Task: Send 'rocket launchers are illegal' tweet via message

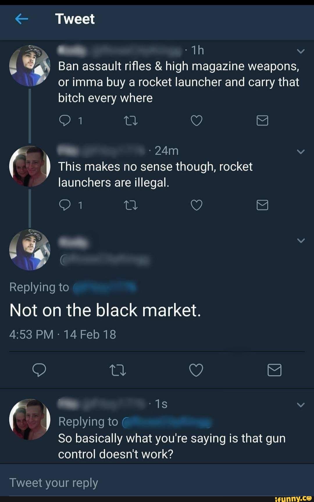Action: coord(262,205)
